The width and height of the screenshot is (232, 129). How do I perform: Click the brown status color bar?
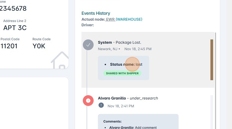[x=212, y=60]
